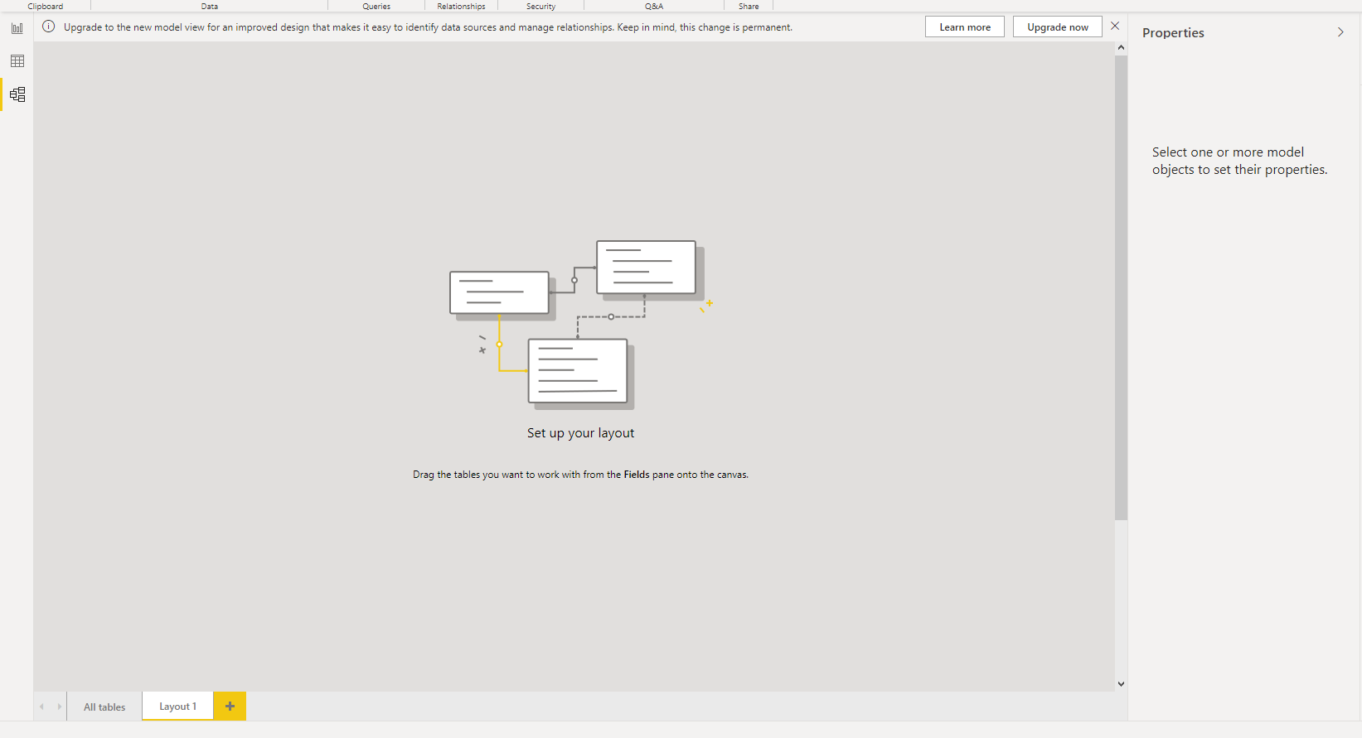Click the Security ribbon group label
1362x738 pixels.
(540, 6)
